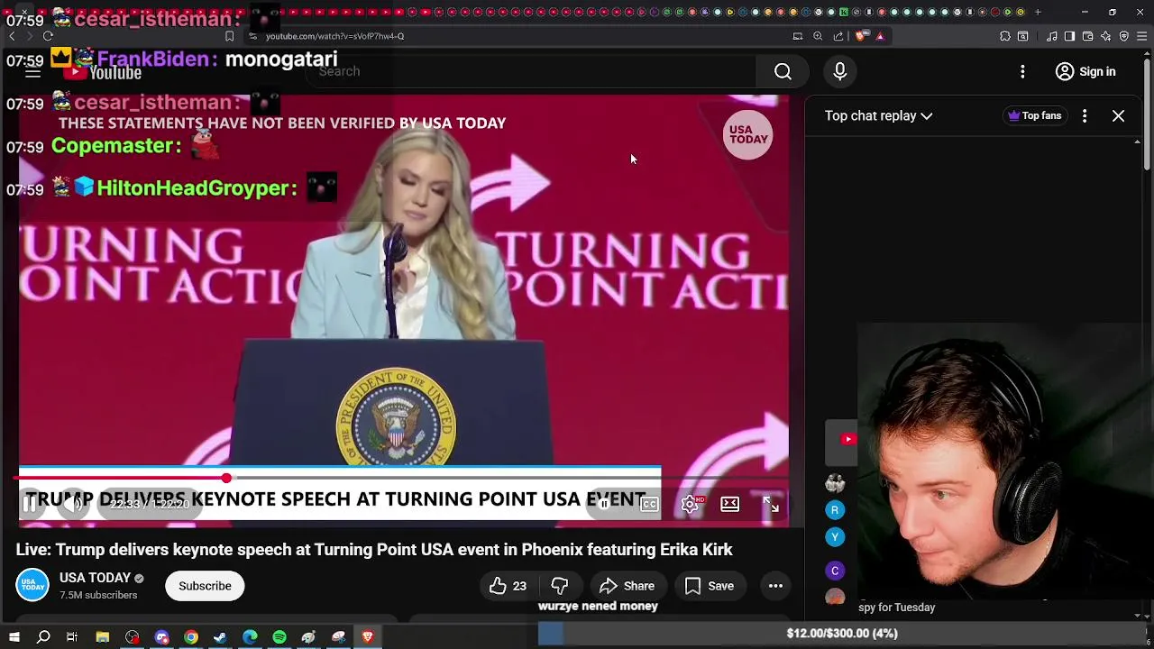Open the Brave Leo AI sparkle icon
This screenshot has height=649, width=1154.
1106,36
